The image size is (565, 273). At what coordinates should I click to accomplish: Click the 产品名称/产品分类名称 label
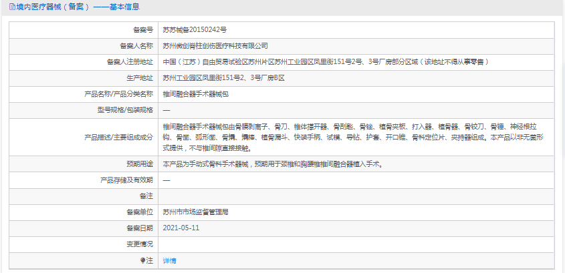[x=118, y=94]
